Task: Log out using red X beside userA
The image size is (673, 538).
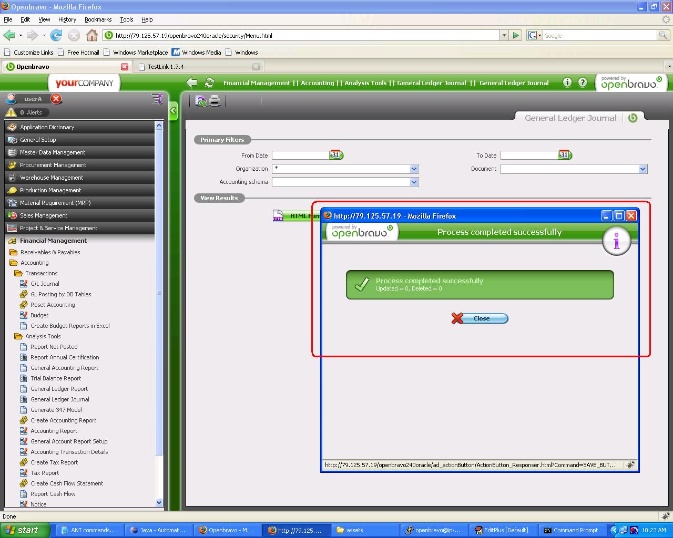Action: [56, 99]
